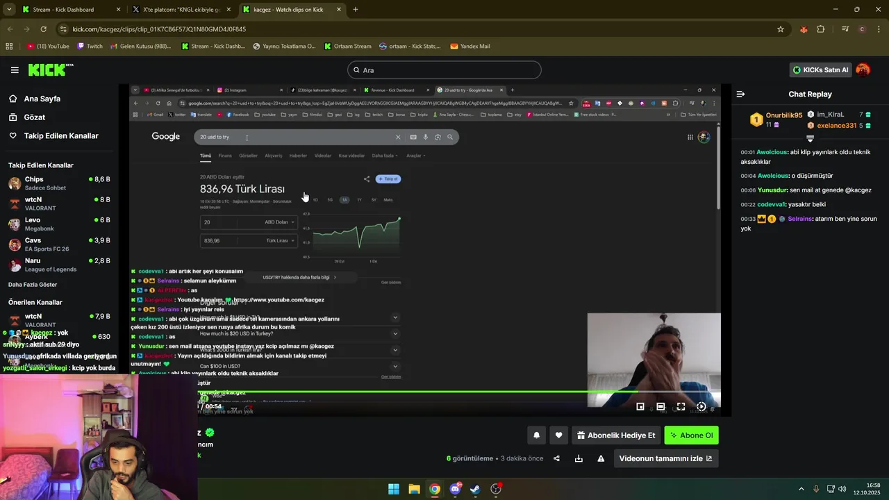The width and height of the screenshot is (889, 500).
Task: Open YouTube bookmark in bookmarks bar
Action: tap(49, 47)
